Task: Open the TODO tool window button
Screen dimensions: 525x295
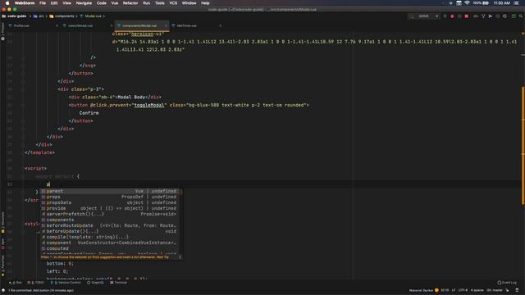Action: (x=36, y=283)
